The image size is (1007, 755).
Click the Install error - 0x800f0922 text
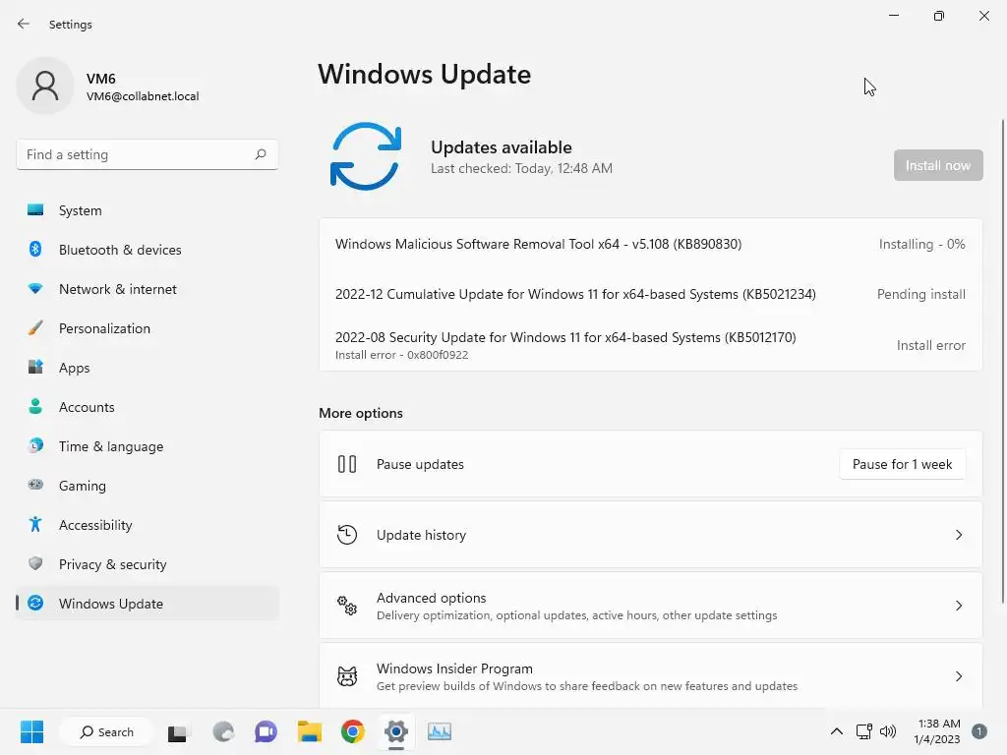click(x=401, y=355)
